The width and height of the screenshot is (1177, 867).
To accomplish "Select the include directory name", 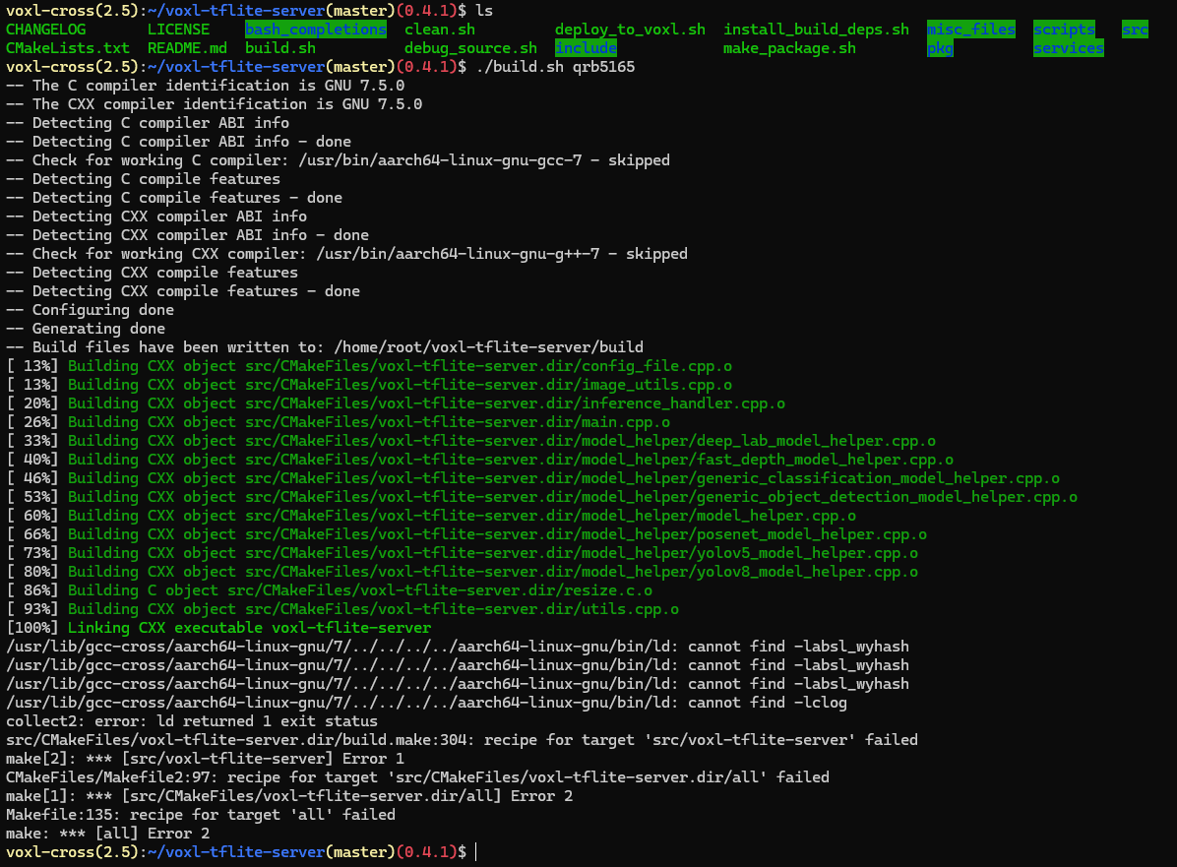I will (x=587, y=48).
